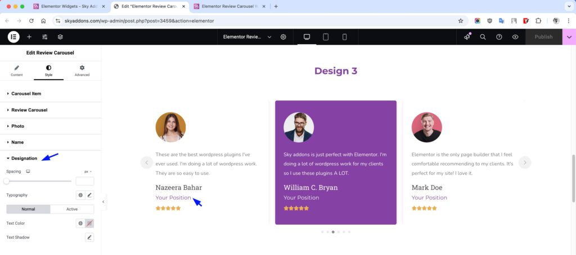
Task: Click the Elementor logo menu icon
Action: pyautogui.click(x=13, y=36)
